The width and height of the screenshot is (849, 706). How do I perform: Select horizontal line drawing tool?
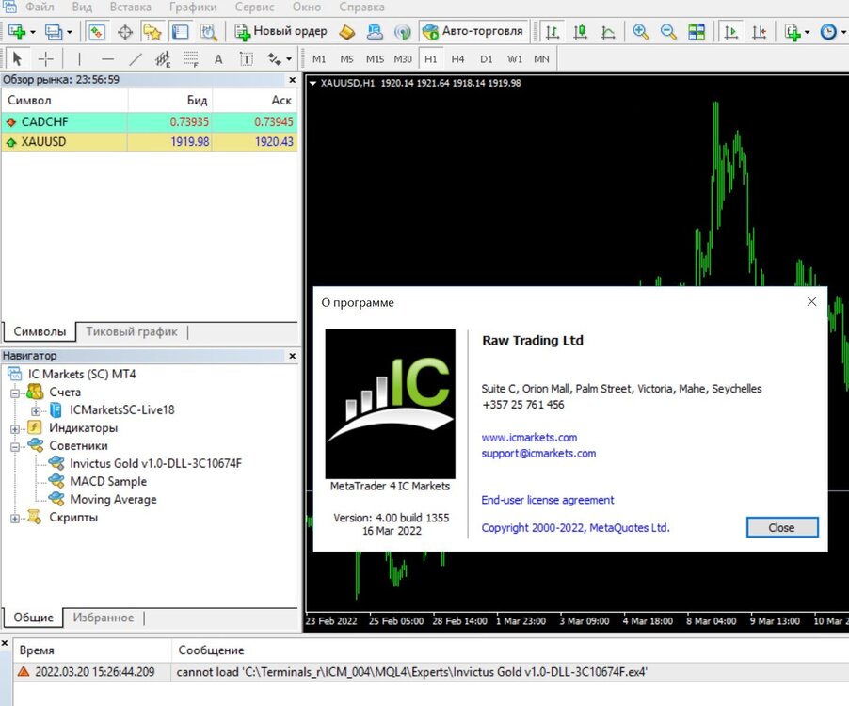click(x=107, y=58)
